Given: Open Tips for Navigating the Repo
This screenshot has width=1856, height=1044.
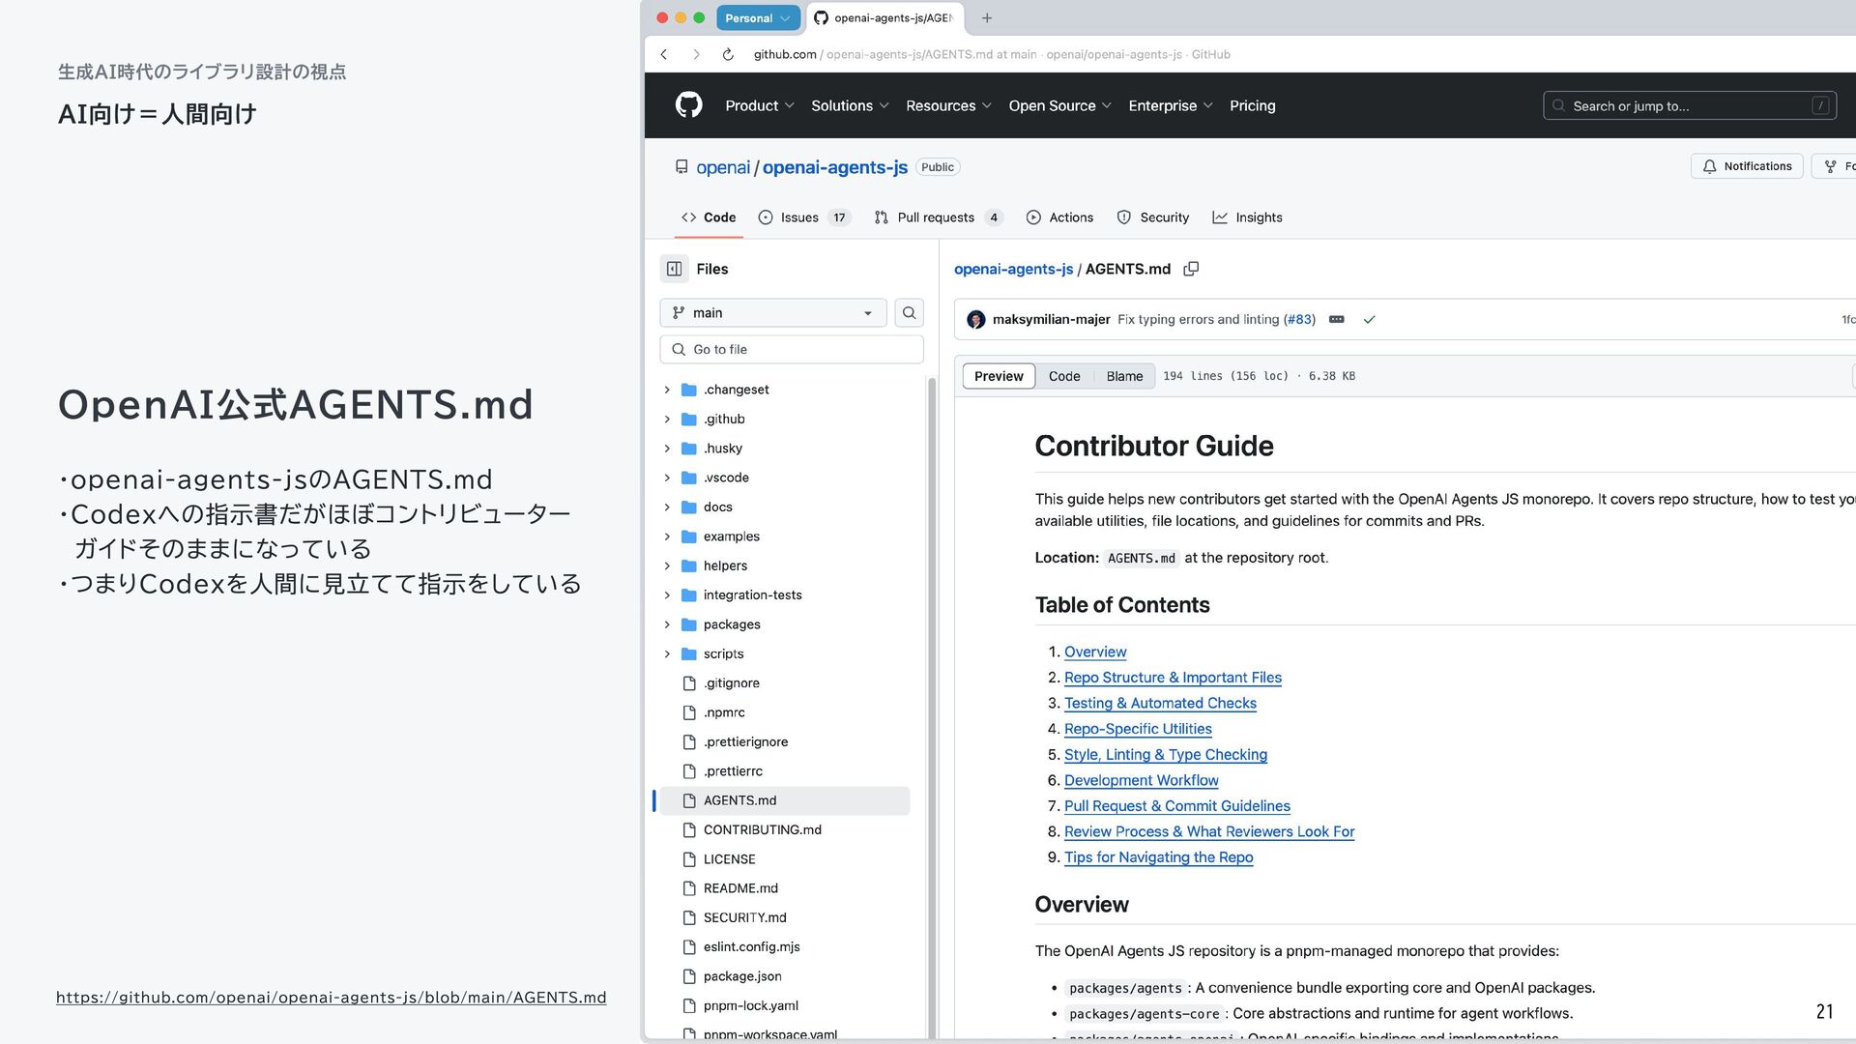Looking at the screenshot, I should (1158, 857).
